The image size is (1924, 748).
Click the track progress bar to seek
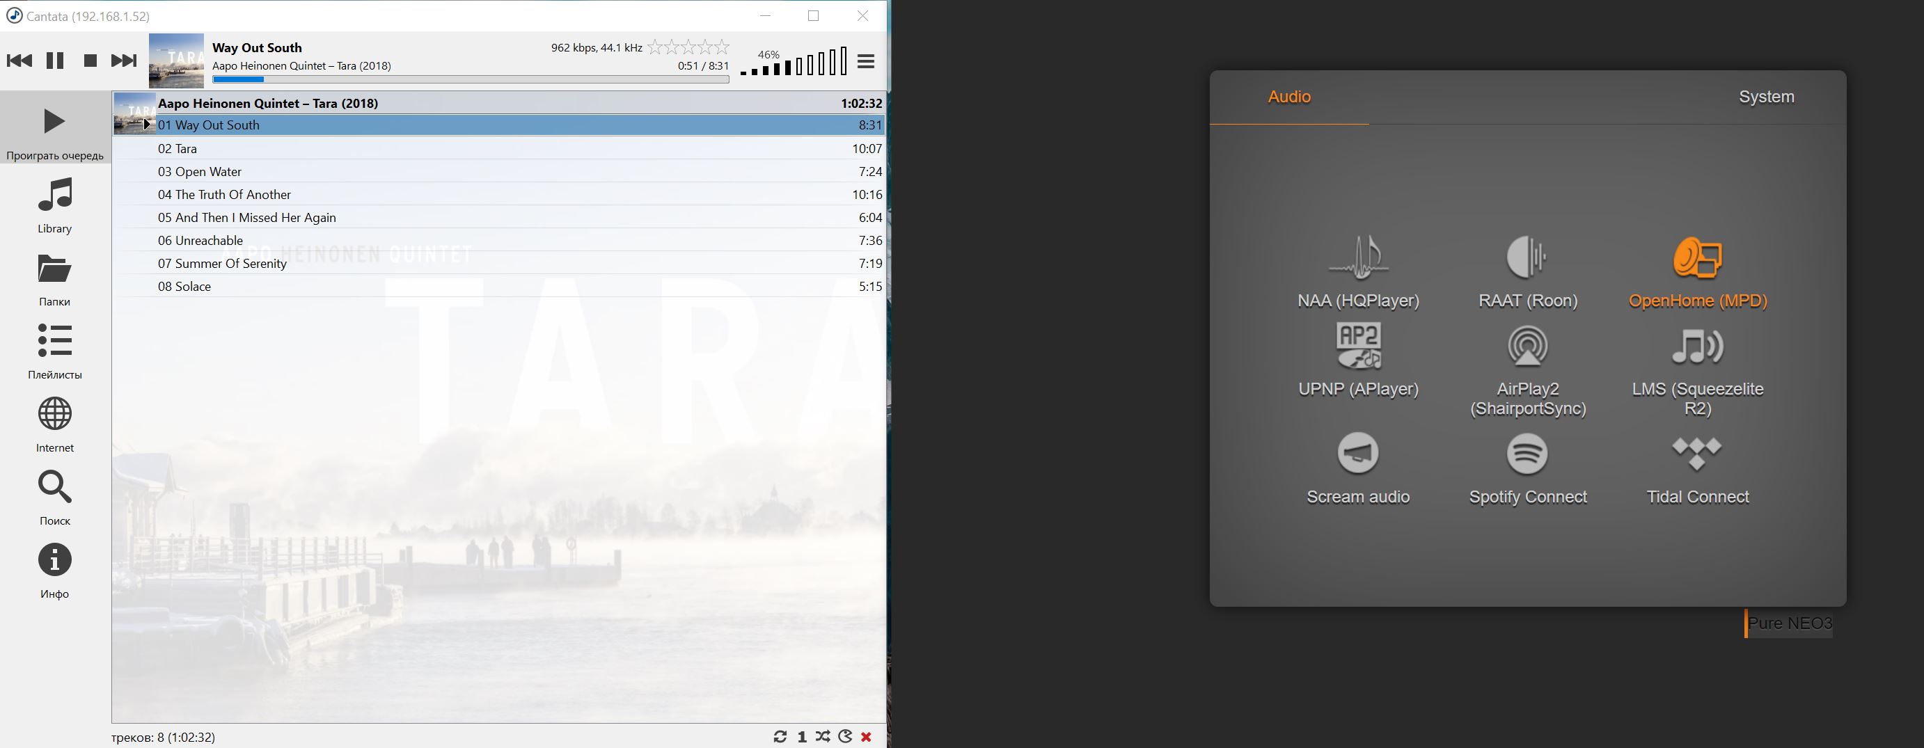471,79
